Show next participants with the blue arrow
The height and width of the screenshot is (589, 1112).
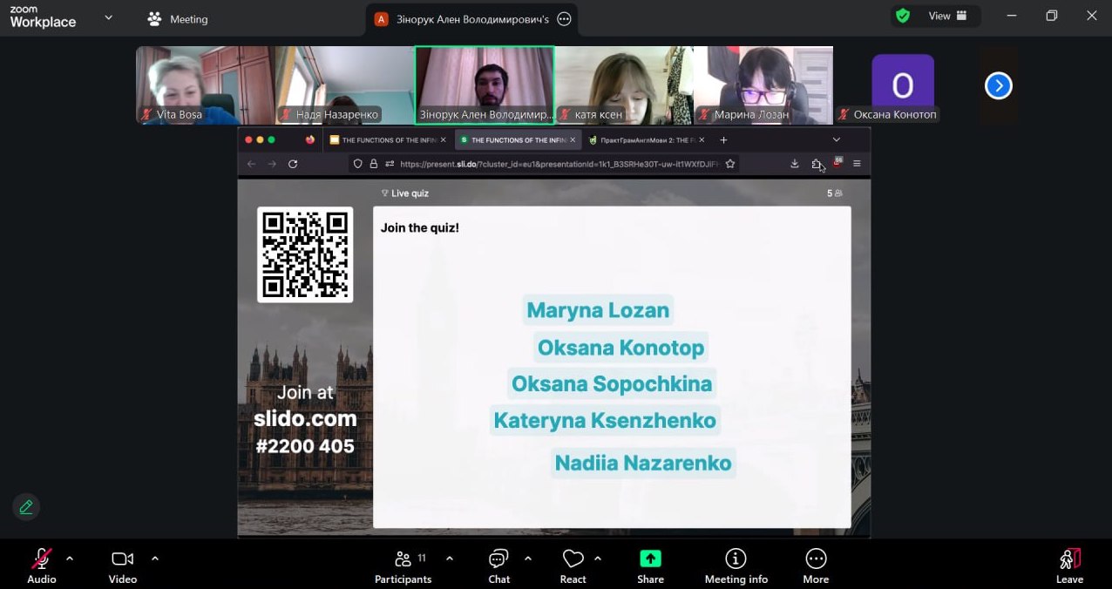pos(998,85)
